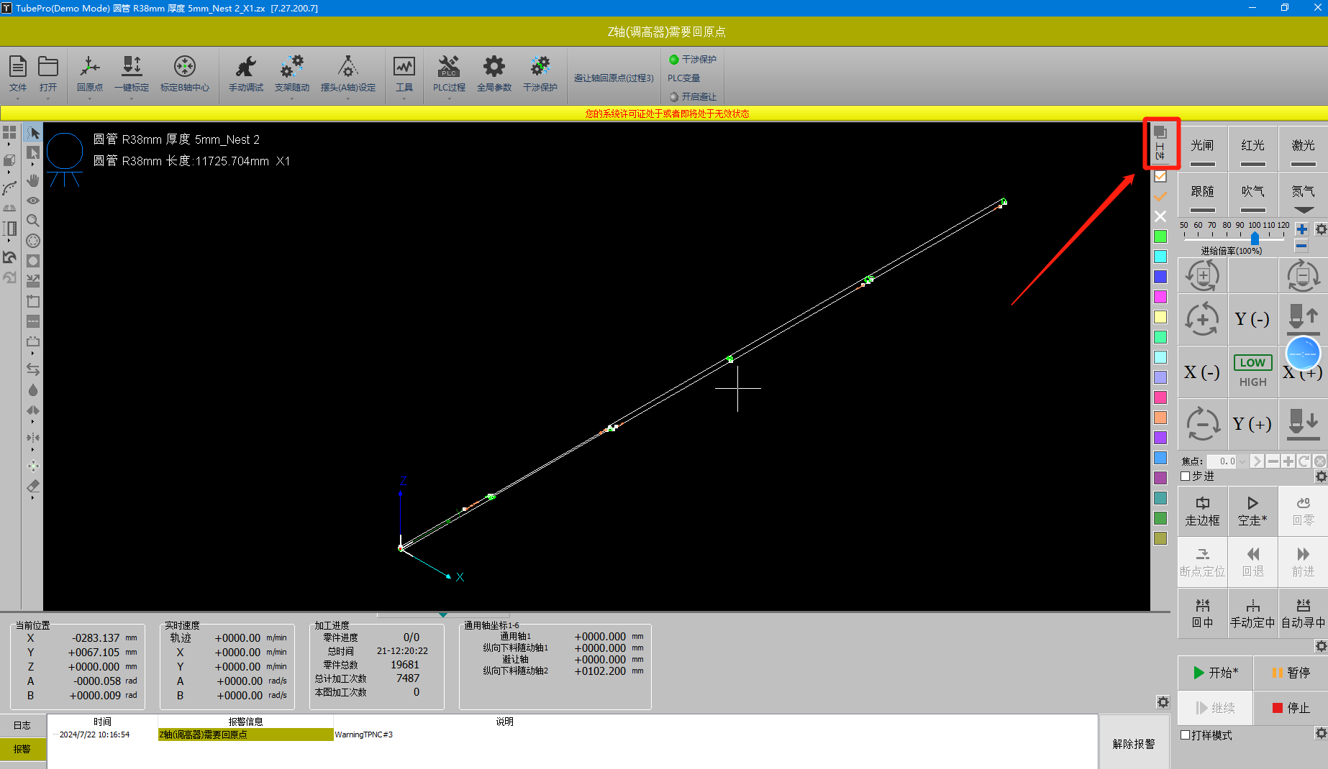Toggle the 光闸 shutter switch

(1202, 150)
